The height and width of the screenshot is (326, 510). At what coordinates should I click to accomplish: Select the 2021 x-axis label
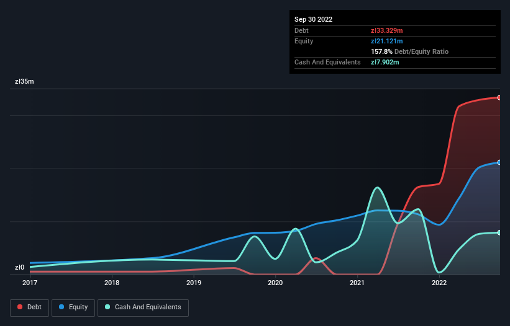click(357, 283)
